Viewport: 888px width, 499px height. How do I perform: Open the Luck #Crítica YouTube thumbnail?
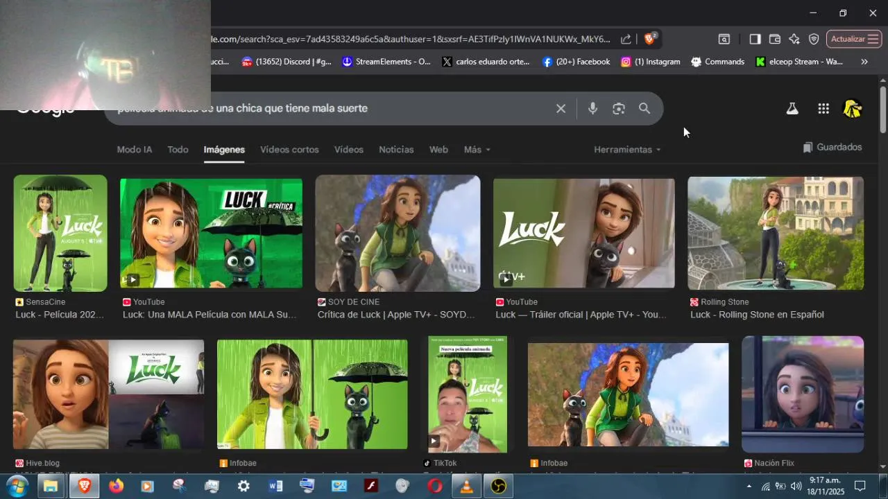click(211, 233)
